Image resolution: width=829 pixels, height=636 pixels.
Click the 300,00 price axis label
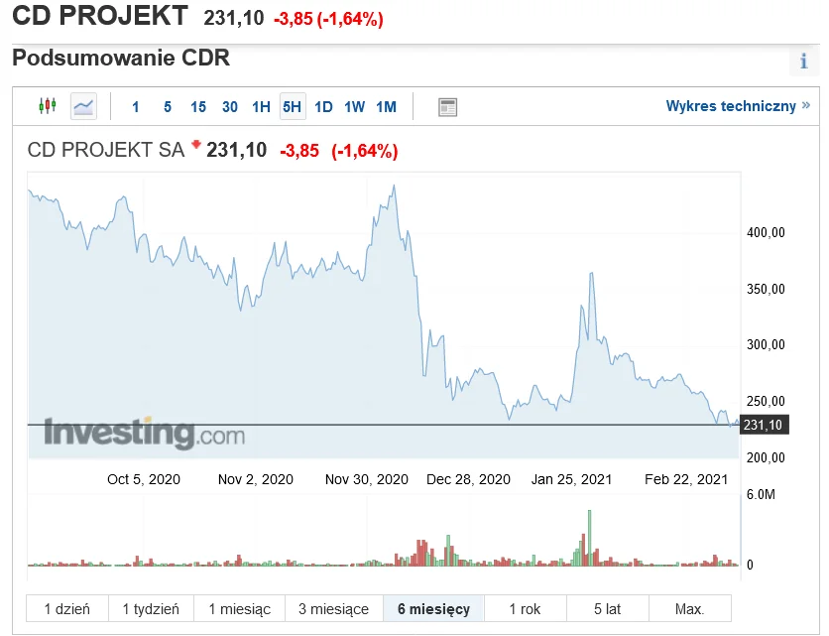click(766, 344)
